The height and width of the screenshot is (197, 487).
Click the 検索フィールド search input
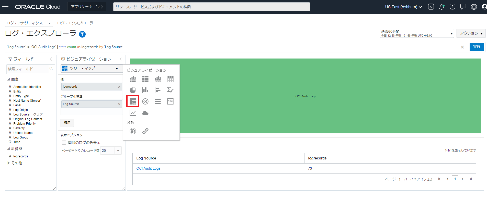pos(27,69)
